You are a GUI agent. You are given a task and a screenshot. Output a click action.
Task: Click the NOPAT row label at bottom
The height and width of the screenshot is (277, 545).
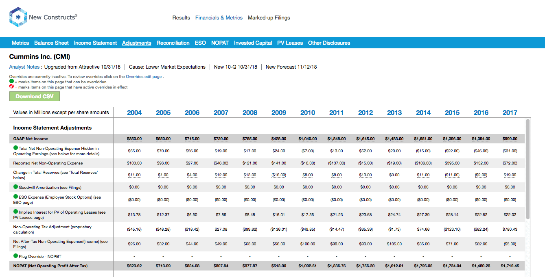[x=50, y=266]
